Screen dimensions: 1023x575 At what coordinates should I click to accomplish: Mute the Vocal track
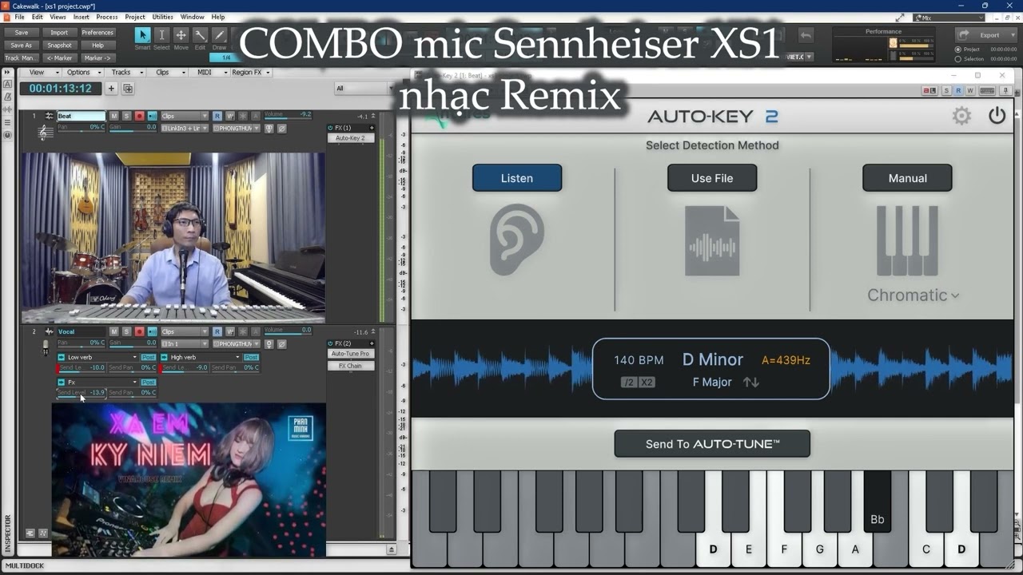click(113, 331)
